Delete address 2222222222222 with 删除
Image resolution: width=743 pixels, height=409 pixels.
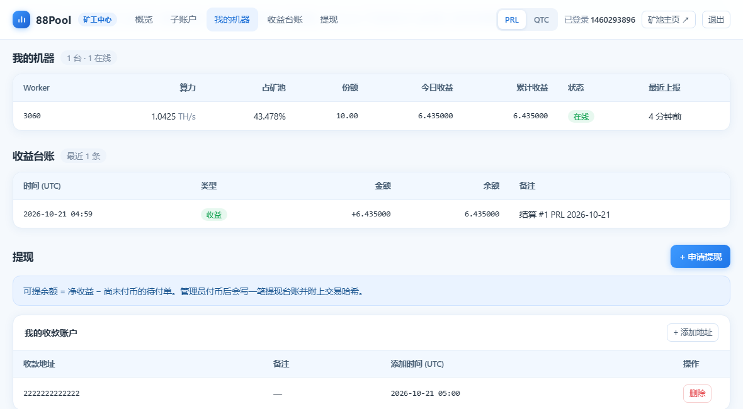697,393
